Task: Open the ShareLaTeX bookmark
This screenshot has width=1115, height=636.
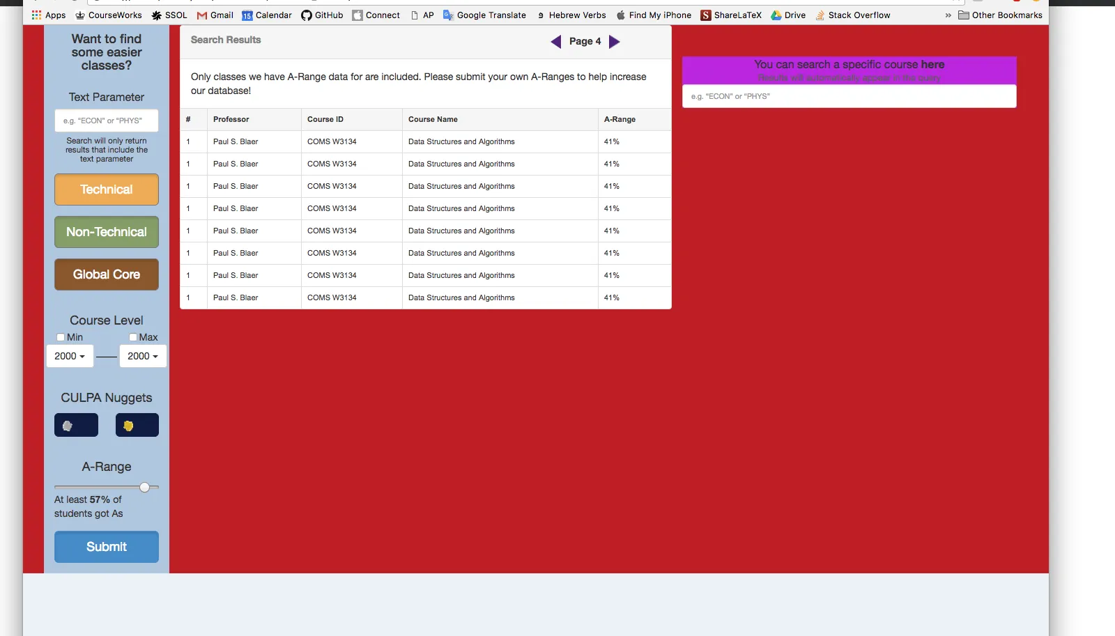Action: [731, 15]
